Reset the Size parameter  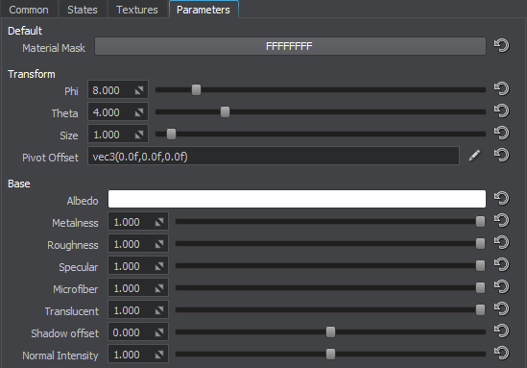pos(501,134)
